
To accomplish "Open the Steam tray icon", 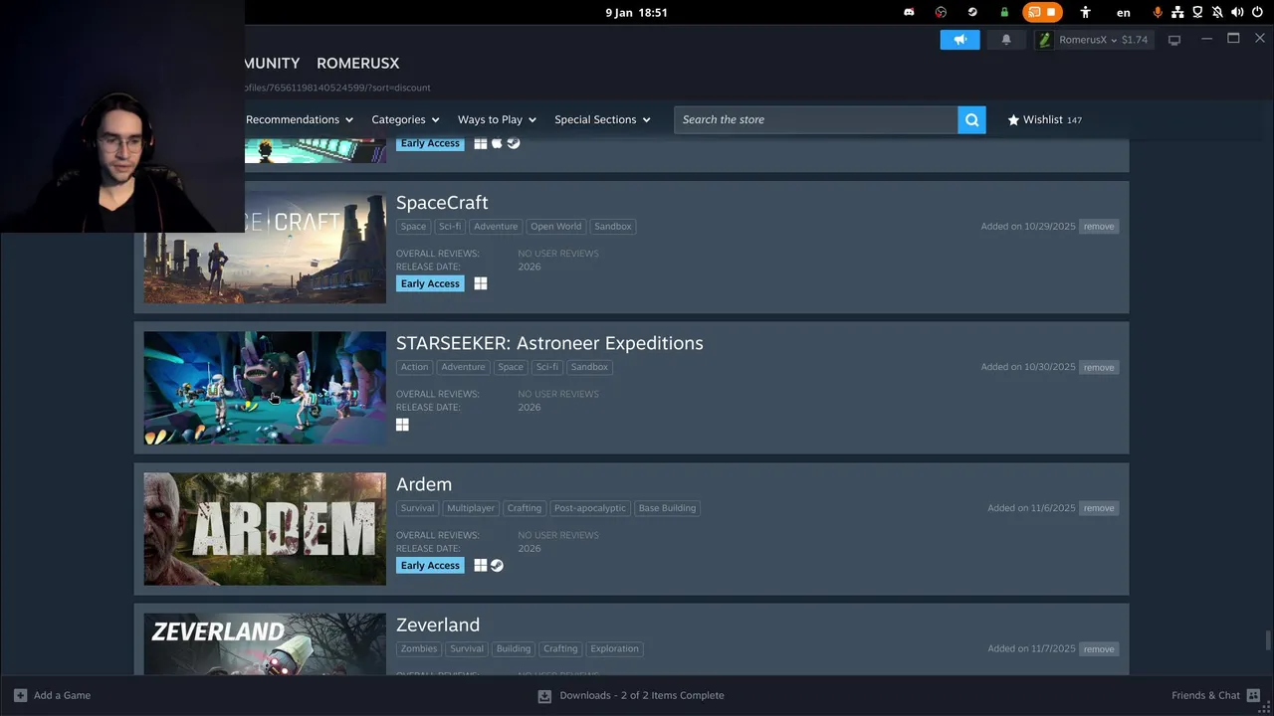I will click(972, 12).
